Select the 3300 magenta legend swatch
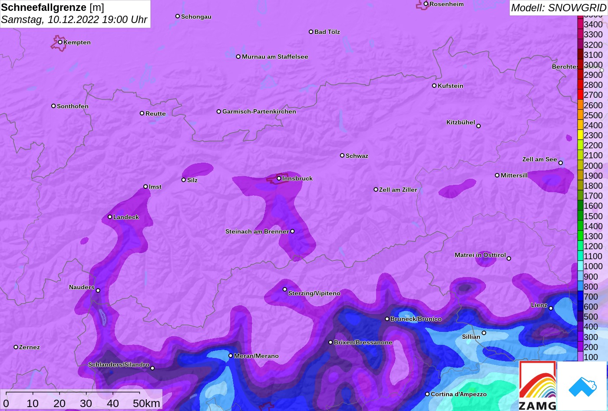This screenshot has width=608, height=411. (x=580, y=34)
